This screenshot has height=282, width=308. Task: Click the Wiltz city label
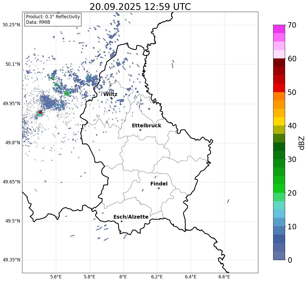pos(110,94)
